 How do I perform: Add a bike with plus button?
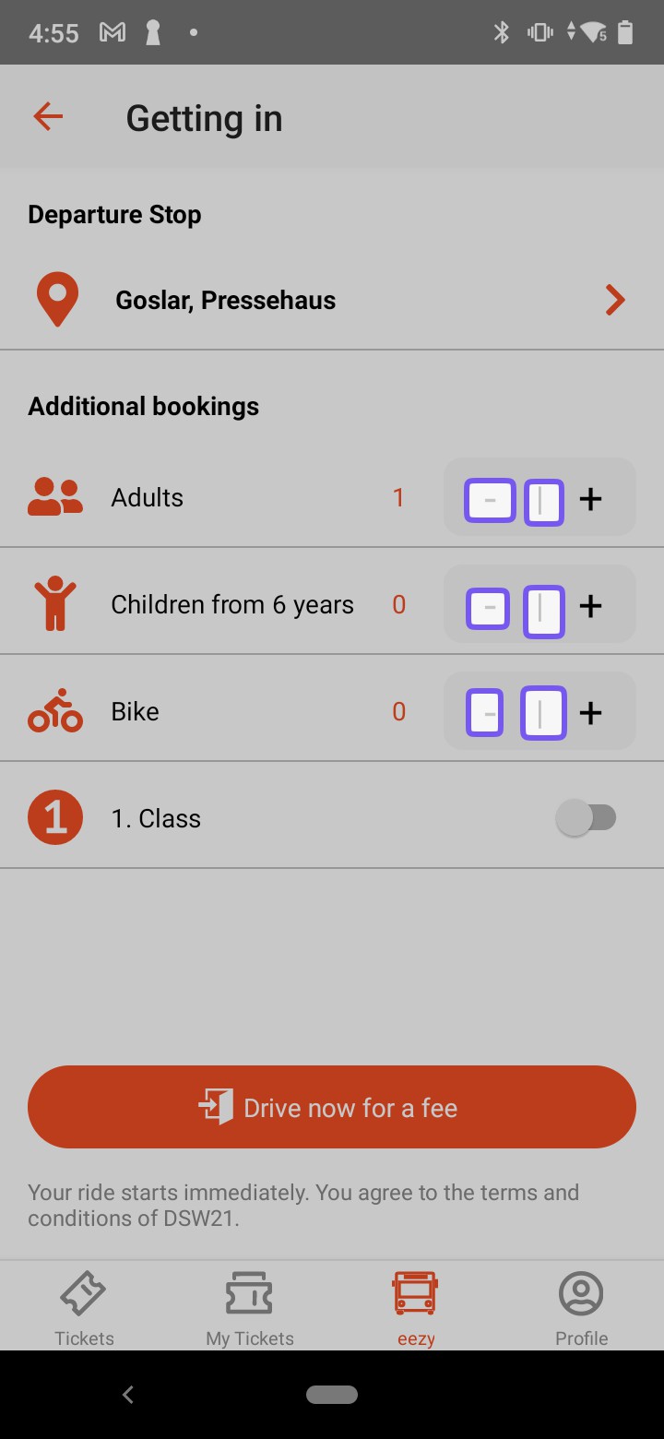(590, 713)
